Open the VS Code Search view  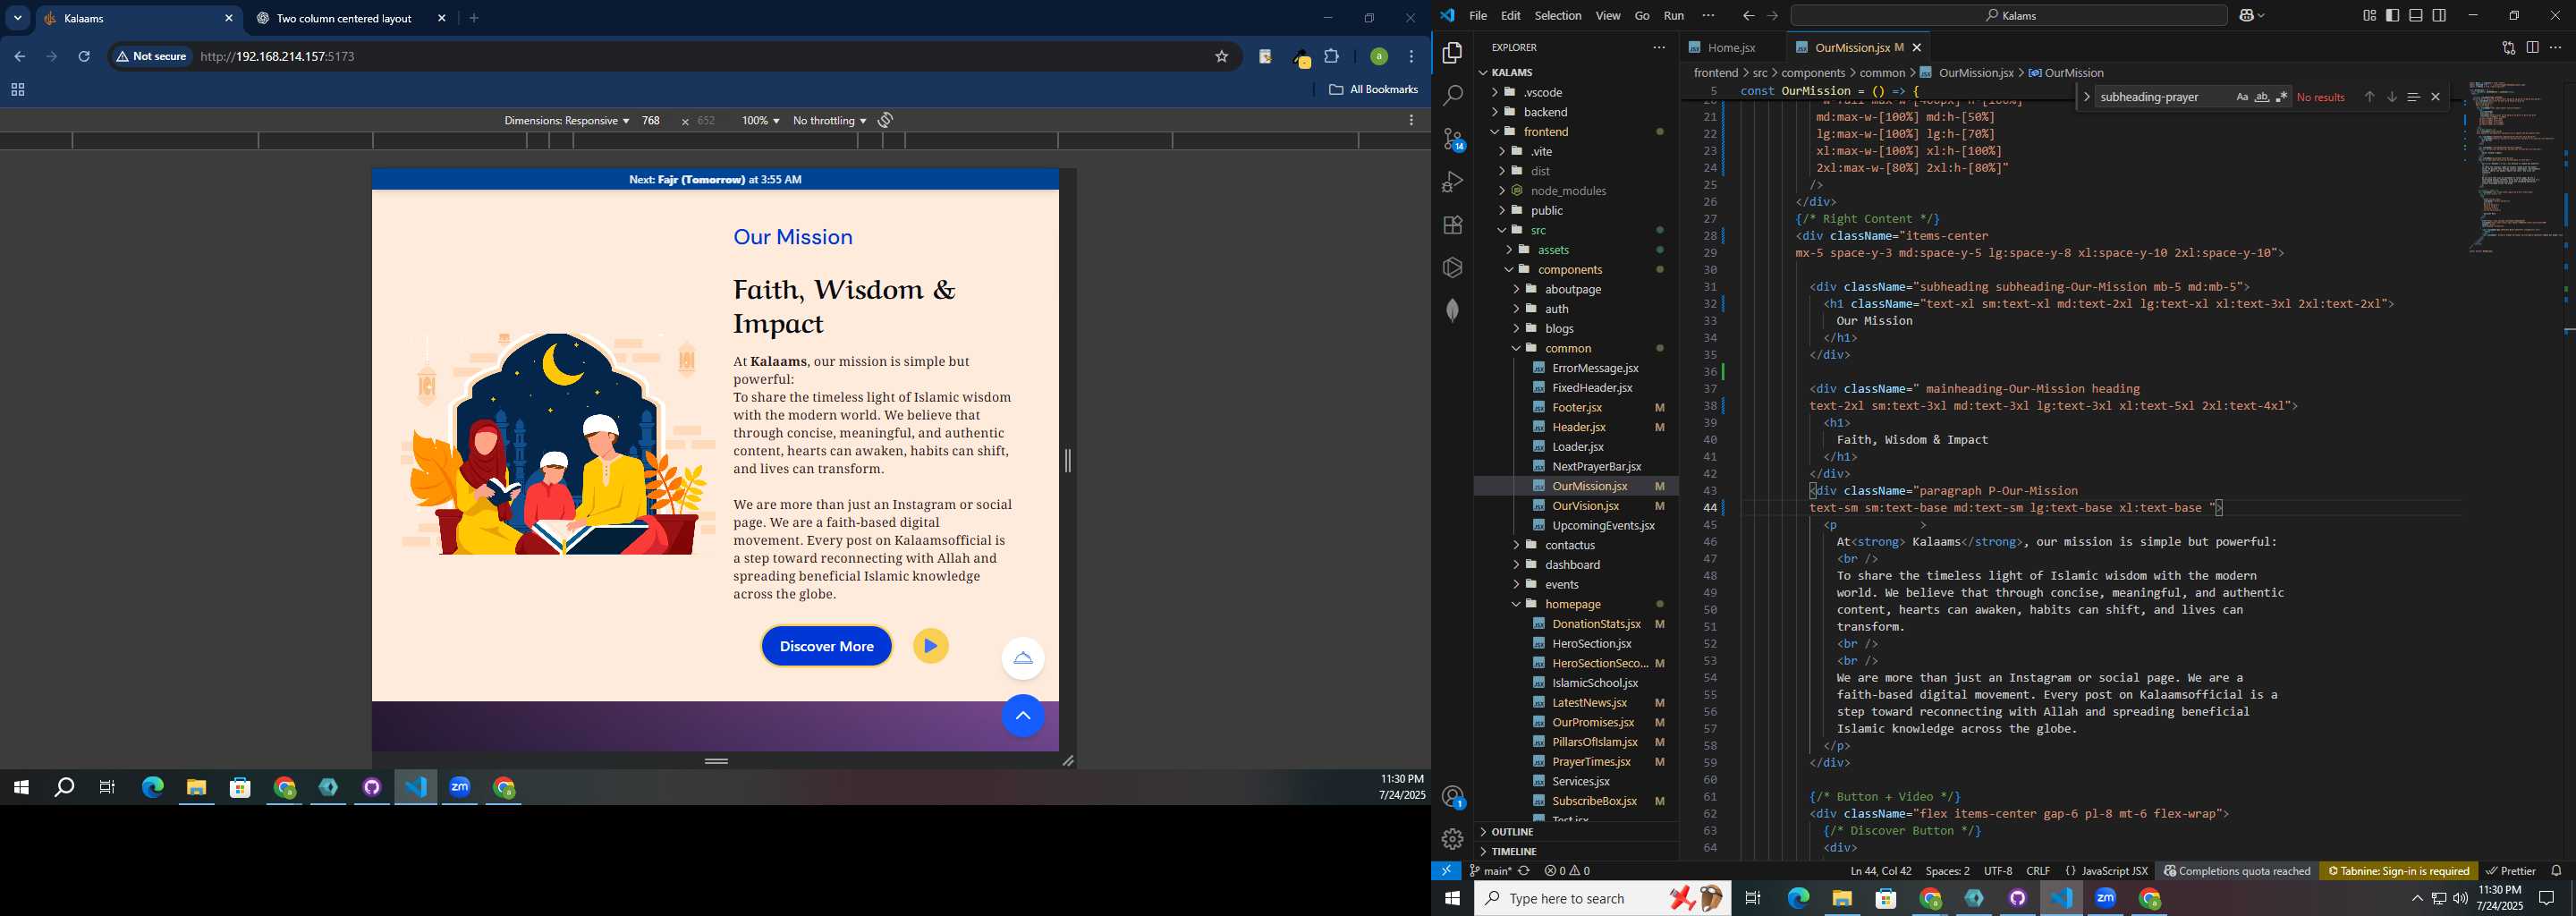coord(1452,96)
